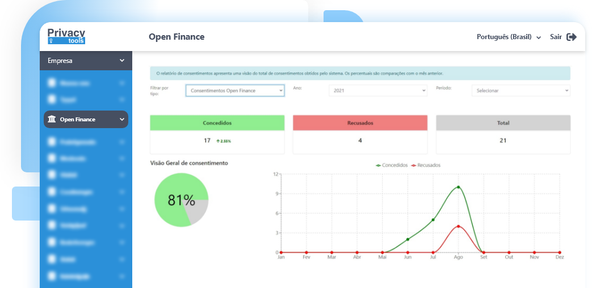Click the blue consent report info banner
The height and width of the screenshot is (288, 596).
(x=360, y=73)
